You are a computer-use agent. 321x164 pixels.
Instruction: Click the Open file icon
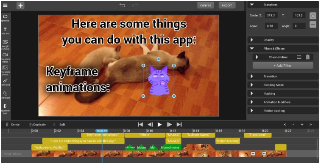pos(5,16)
